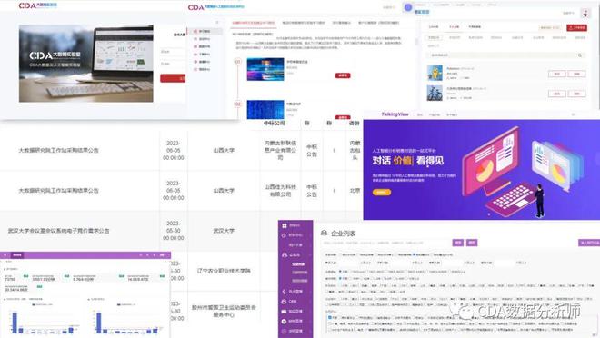Viewport: 600px width, 338px height.
Task: Switch to the fourth course tab
Action: (378, 23)
